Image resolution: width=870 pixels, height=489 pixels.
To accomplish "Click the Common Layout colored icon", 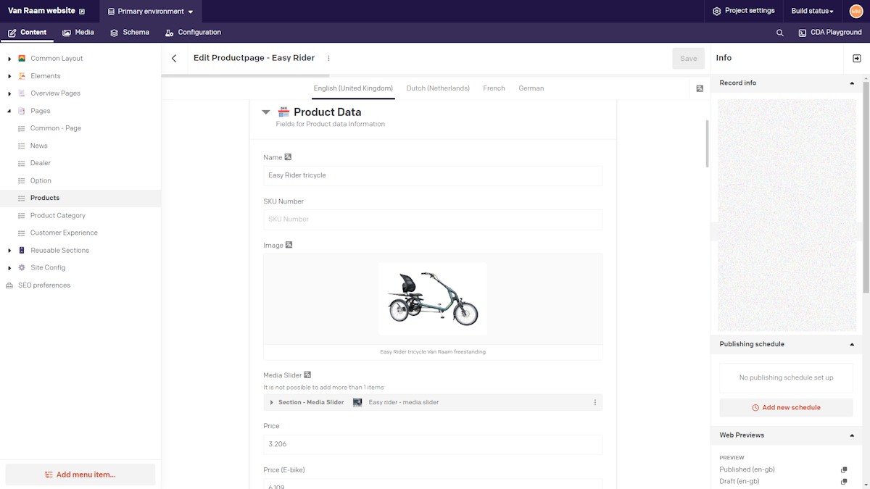I will pos(22,58).
